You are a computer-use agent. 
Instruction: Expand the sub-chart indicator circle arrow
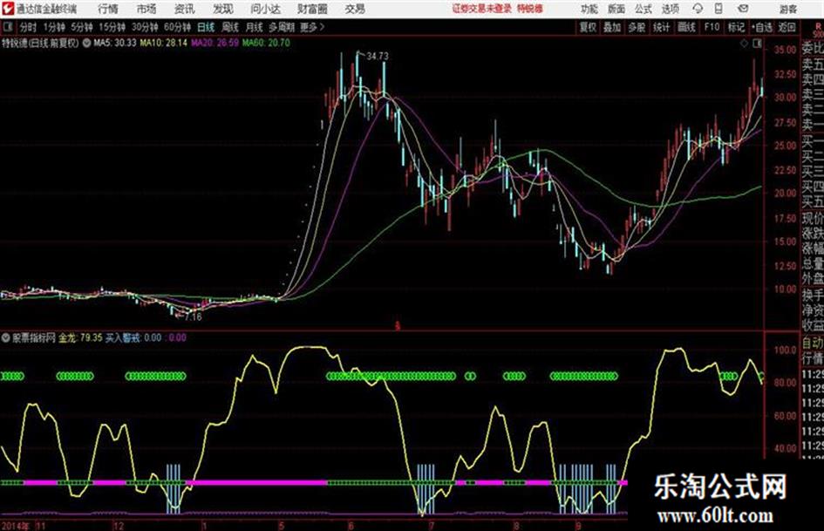coord(6,337)
